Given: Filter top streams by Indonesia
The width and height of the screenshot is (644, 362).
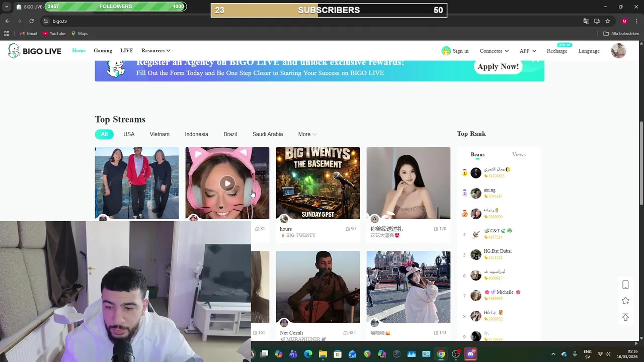Looking at the screenshot, I should (x=196, y=134).
